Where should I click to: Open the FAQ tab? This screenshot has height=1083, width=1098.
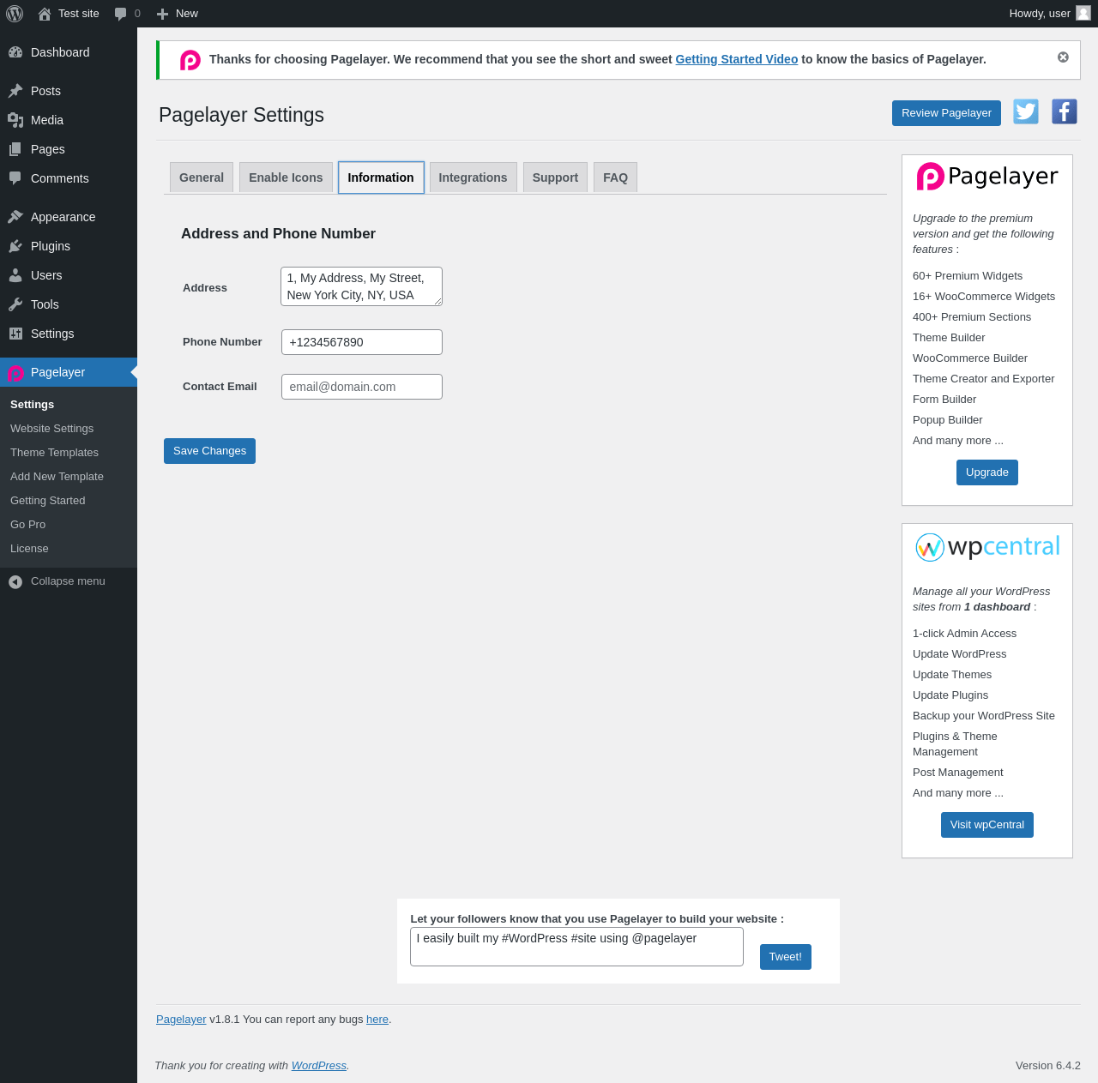tap(615, 177)
